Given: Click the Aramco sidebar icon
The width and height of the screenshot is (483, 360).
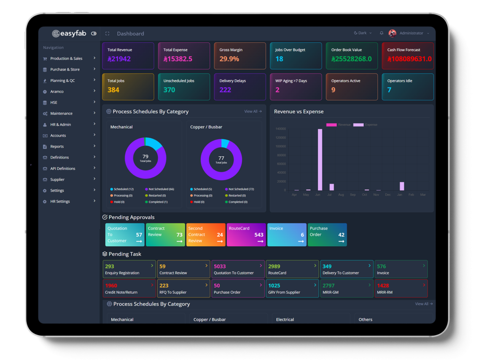Looking at the screenshot, I should (45, 92).
